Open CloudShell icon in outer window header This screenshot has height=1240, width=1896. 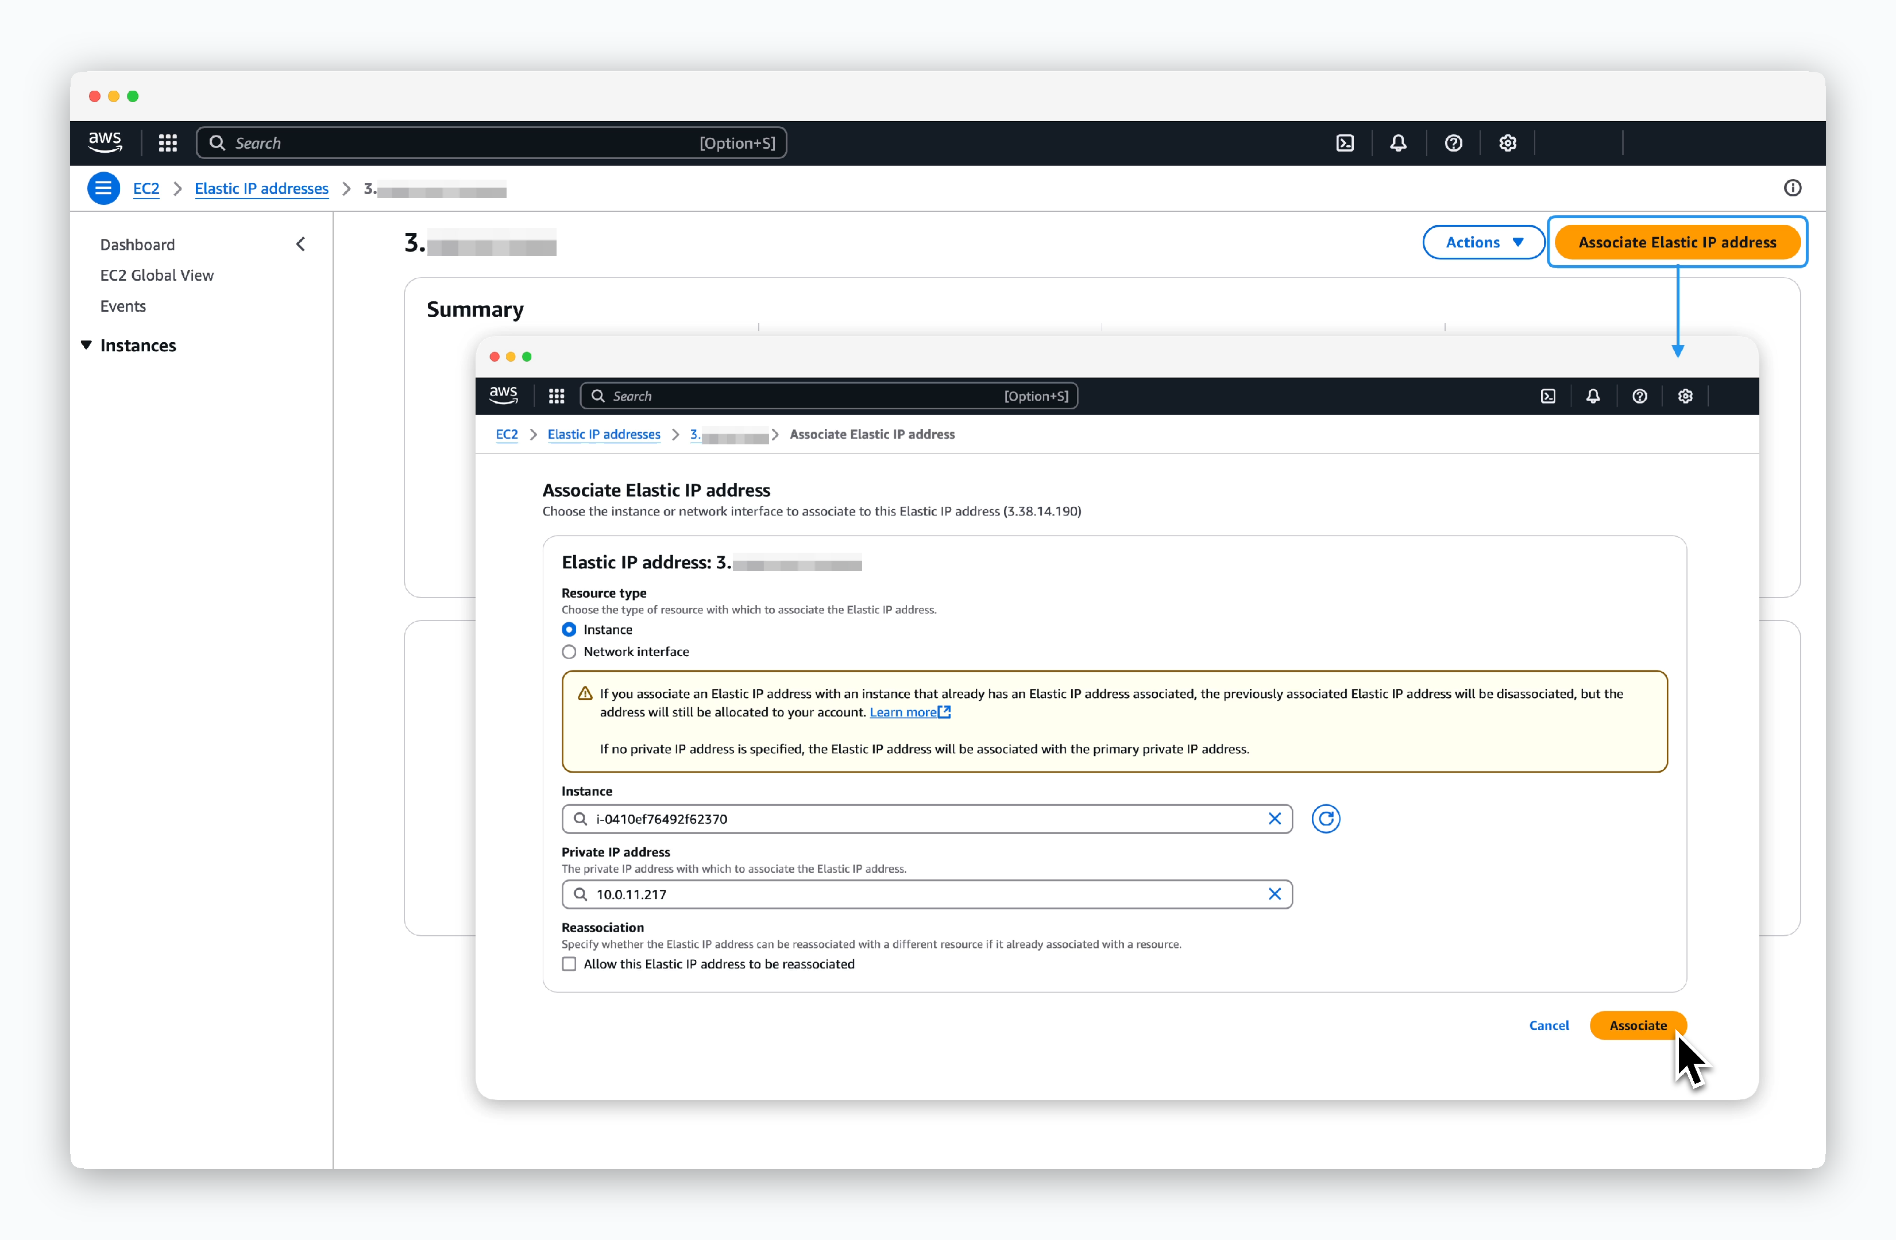(1345, 144)
